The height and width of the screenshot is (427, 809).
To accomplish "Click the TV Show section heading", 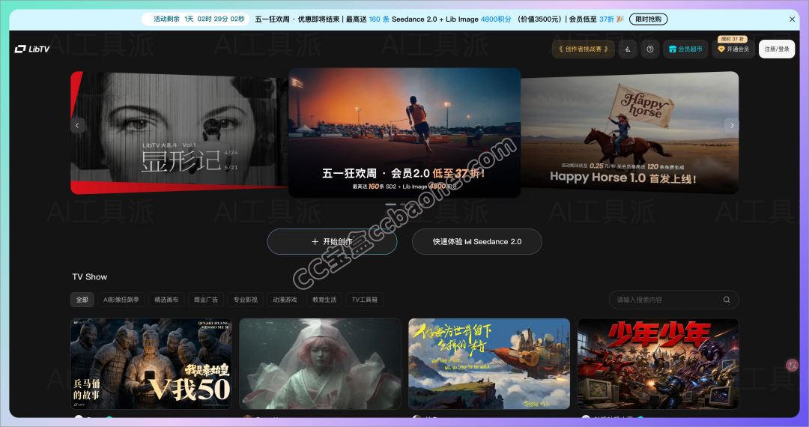I will point(90,277).
